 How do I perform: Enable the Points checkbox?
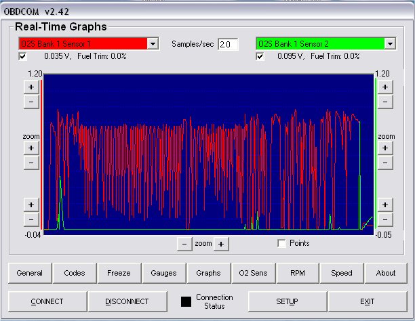tap(282, 243)
